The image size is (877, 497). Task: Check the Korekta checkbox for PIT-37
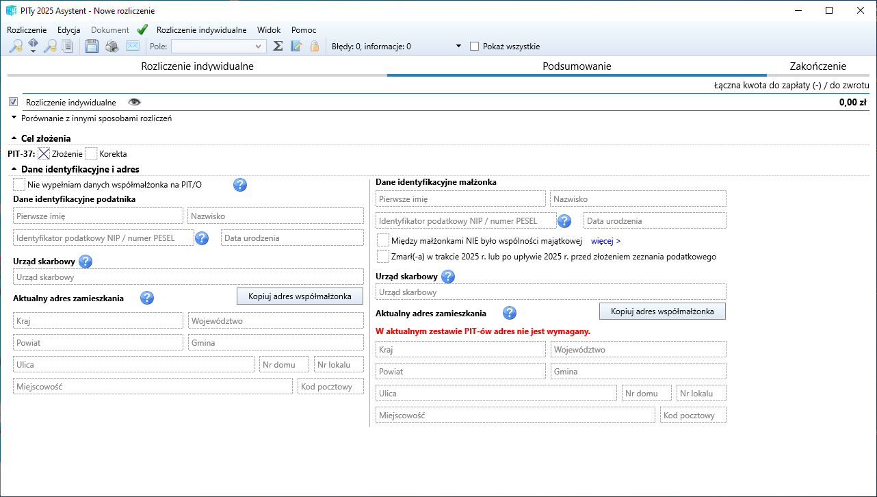pyautogui.click(x=92, y=154)
